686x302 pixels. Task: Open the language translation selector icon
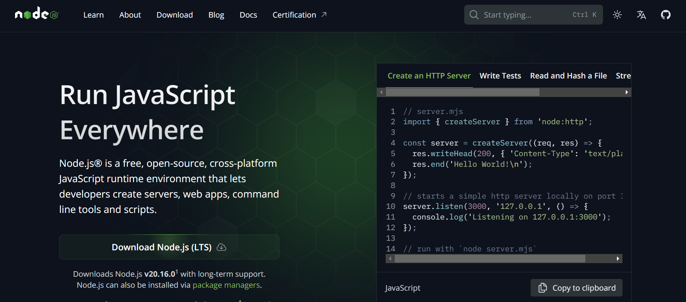(x=641, y=15)
